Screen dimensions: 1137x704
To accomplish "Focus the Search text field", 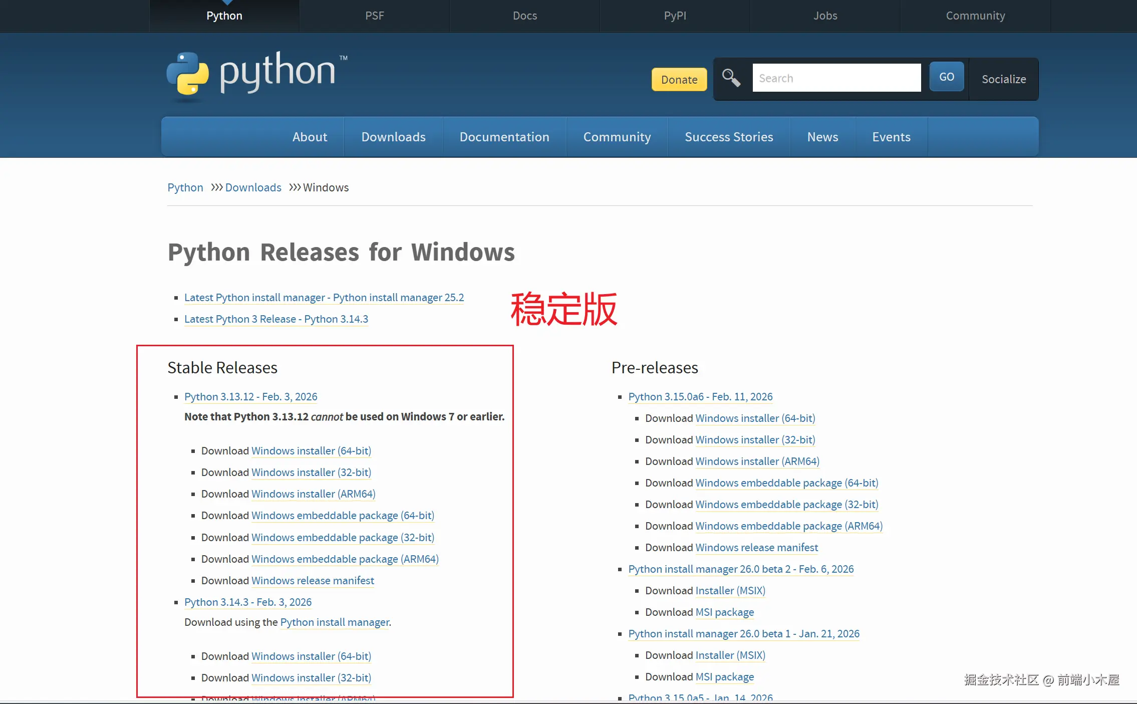I will tap(836, 78).
